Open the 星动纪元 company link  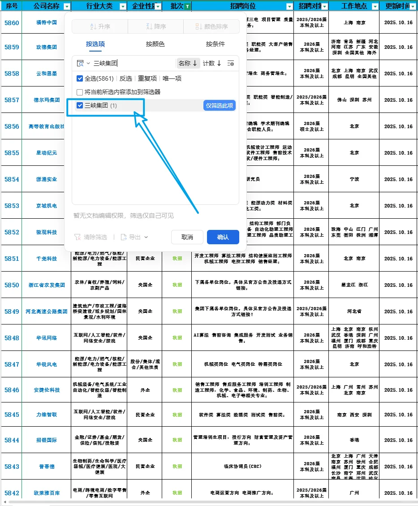coord(47,153)
